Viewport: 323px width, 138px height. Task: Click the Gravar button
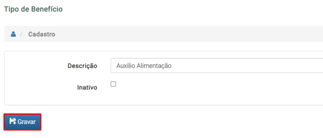pos(22,122)
